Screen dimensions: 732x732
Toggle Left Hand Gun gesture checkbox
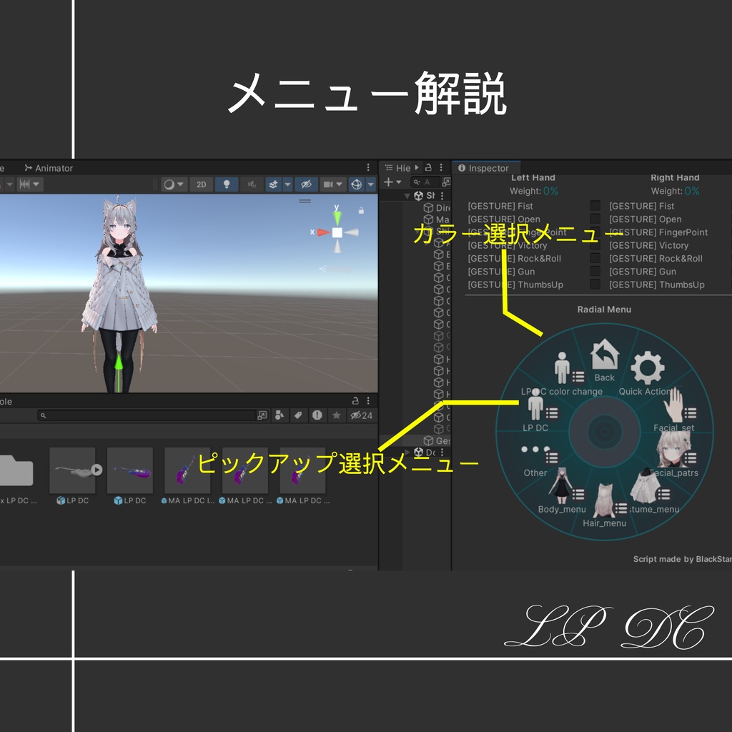[595, 271]
